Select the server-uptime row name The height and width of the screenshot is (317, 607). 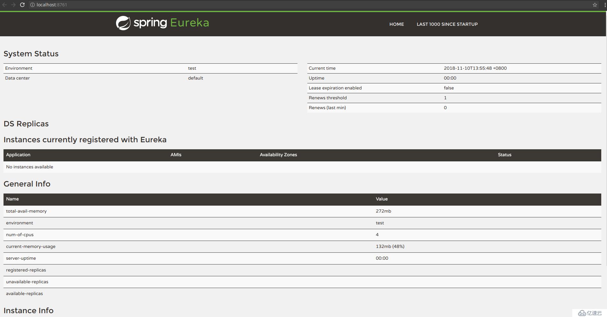(x=21, y=258)
